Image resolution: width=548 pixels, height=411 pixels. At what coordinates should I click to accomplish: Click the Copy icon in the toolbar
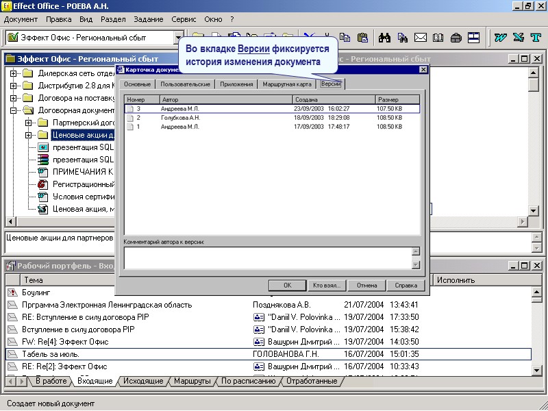pos(345,38)
